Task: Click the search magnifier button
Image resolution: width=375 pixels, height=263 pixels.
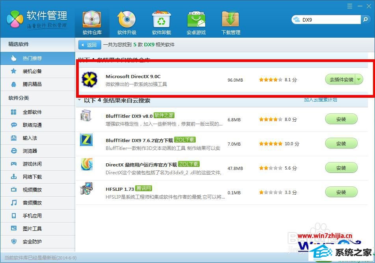Action: point(365,20)
